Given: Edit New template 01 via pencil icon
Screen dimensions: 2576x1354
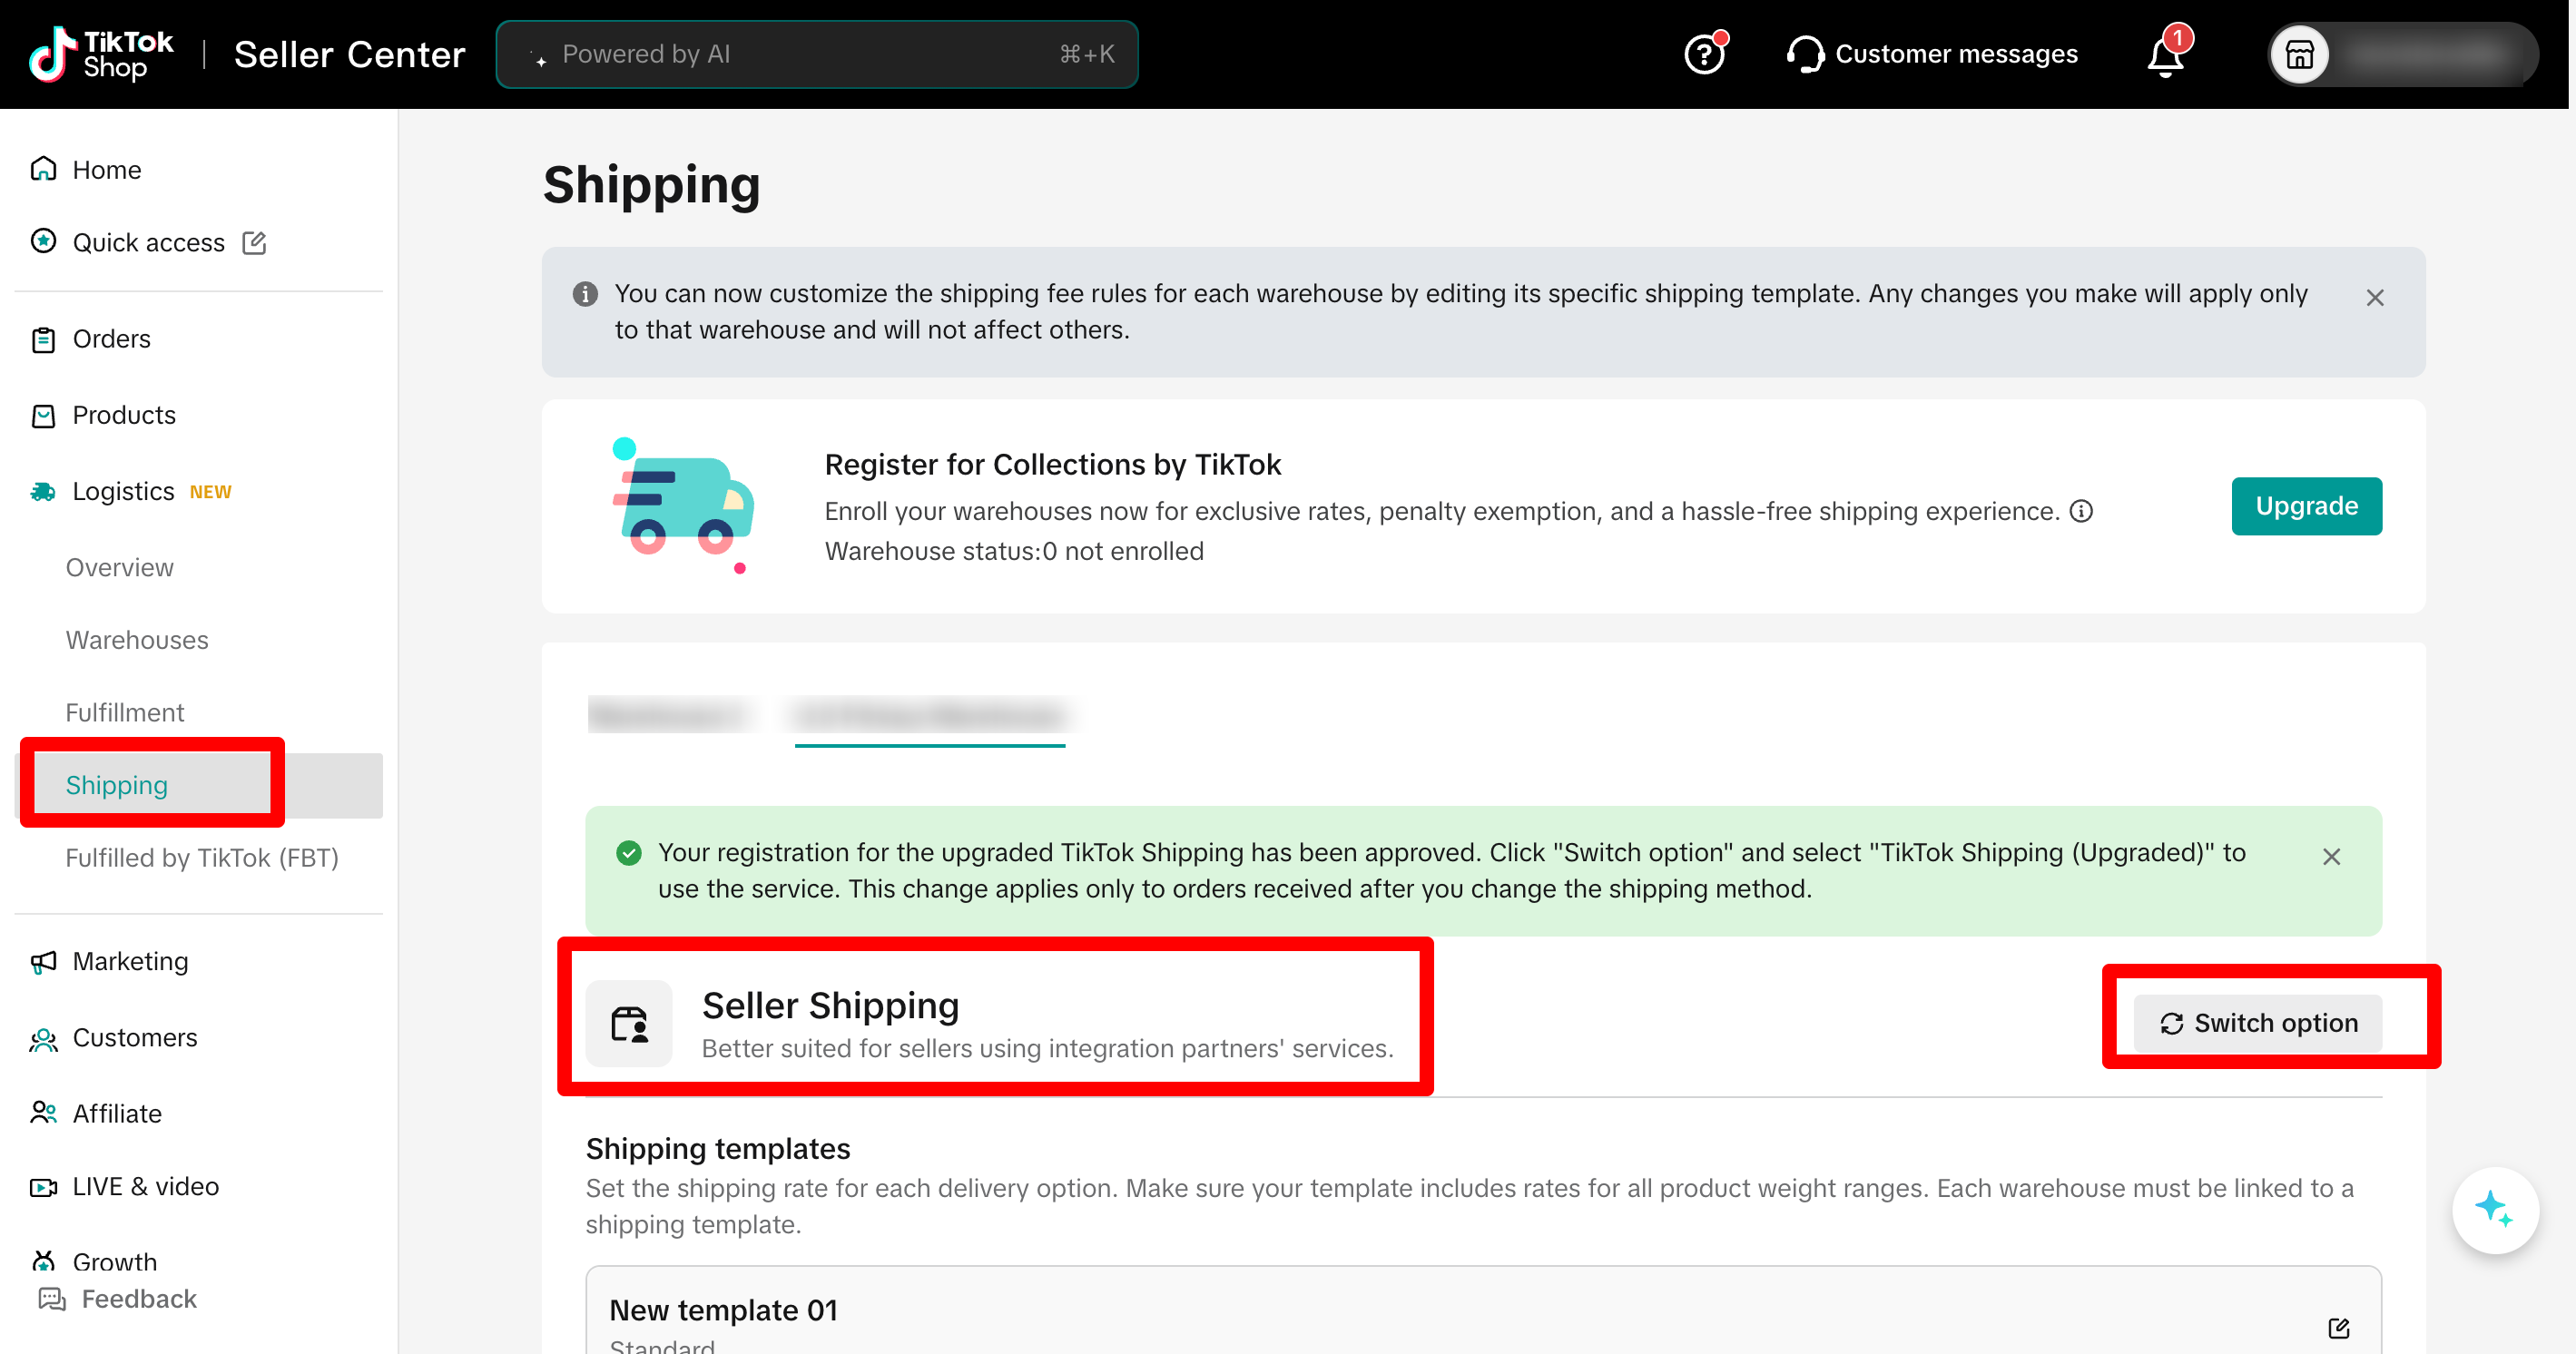Looking at the screenshot, I should 2338,1328.
